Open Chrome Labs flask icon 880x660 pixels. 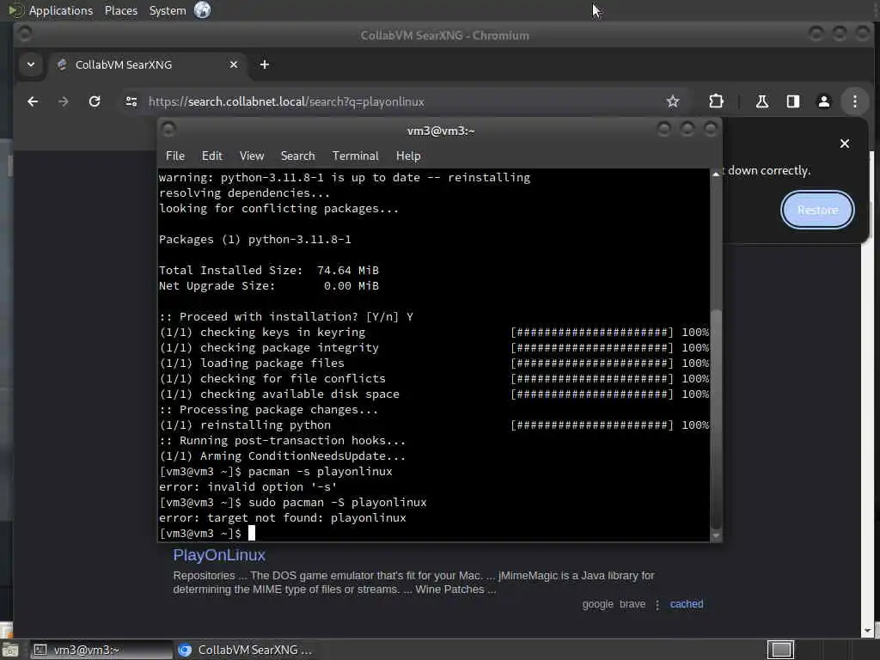[762, 101]
